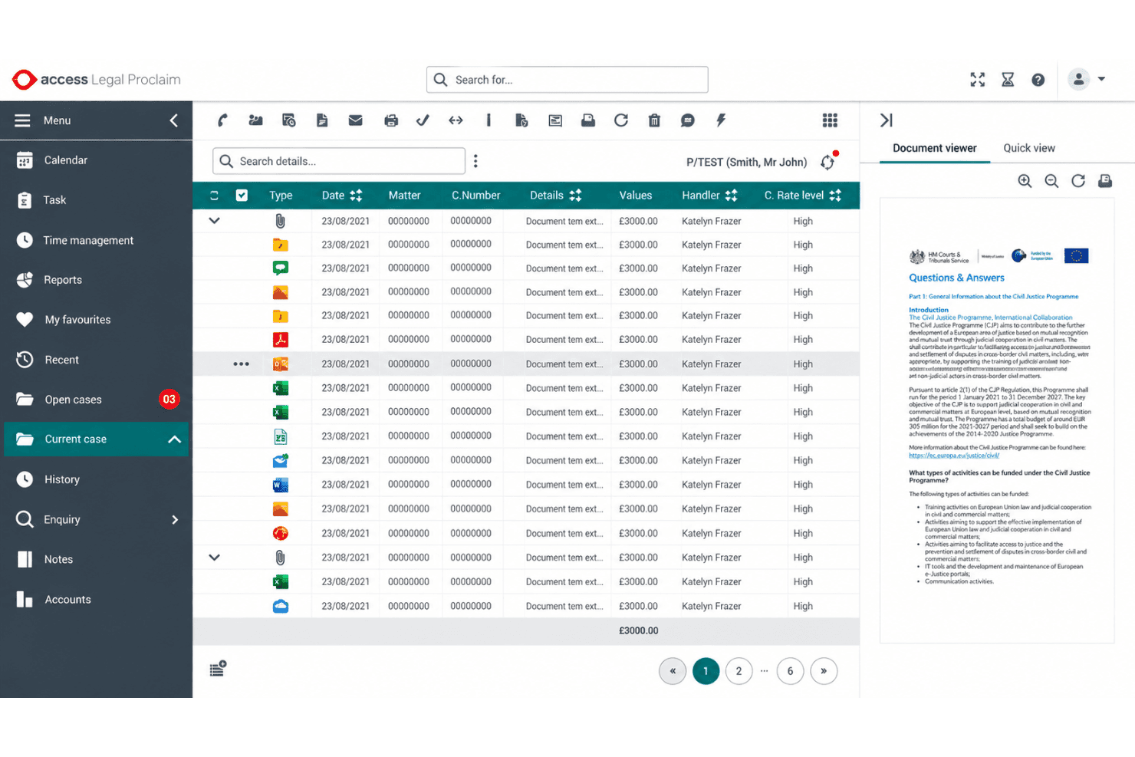Screen dimensions: 1135x757
Task: Follow the ec.europa.eu justice link in document
Action: pyautogui.click(x=954, y=456)
